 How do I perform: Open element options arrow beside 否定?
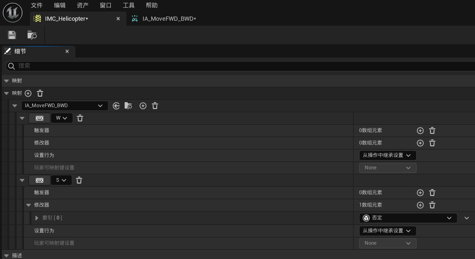467,218
